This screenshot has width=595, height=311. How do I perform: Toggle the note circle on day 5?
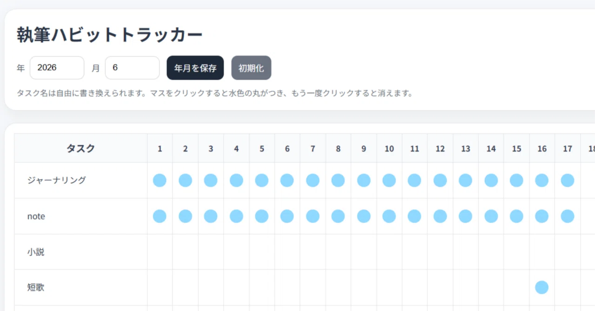click(262, 216)
